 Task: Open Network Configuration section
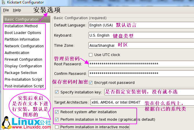24,46
